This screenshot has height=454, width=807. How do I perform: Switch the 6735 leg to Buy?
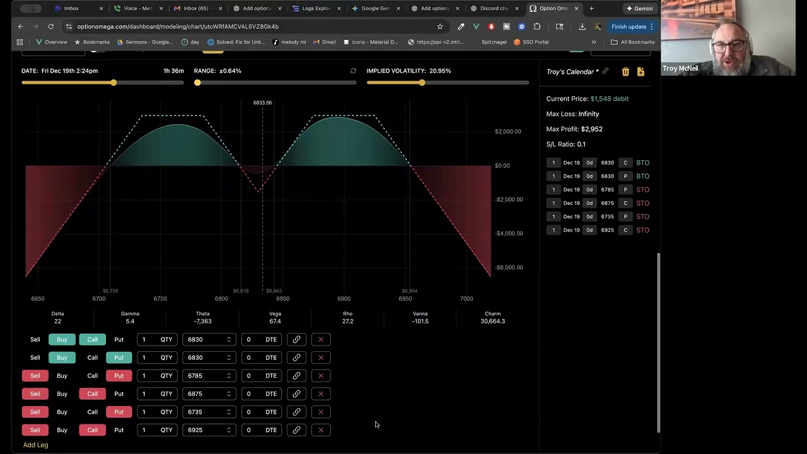pyautogui.click(x=62, y=412)
